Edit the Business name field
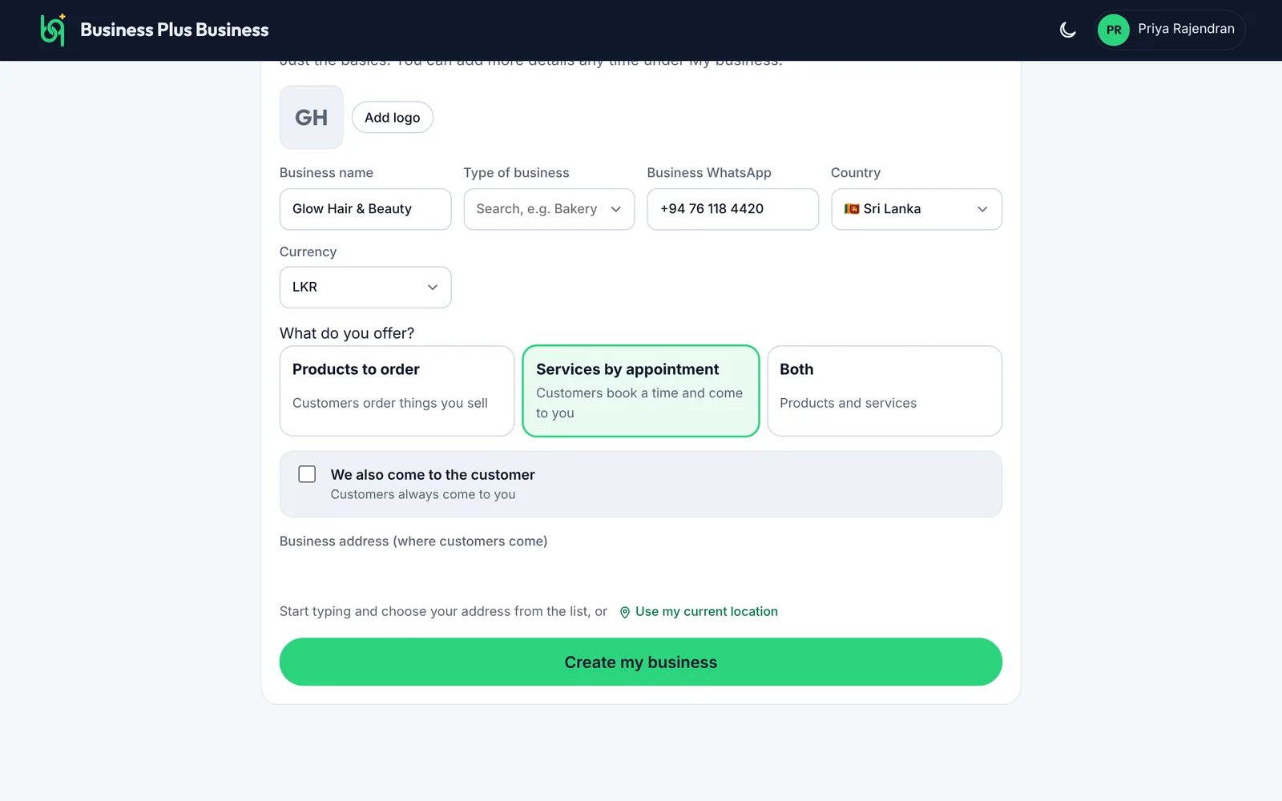The height and width of the screenshot is (801, 1282). pos(365,209)
